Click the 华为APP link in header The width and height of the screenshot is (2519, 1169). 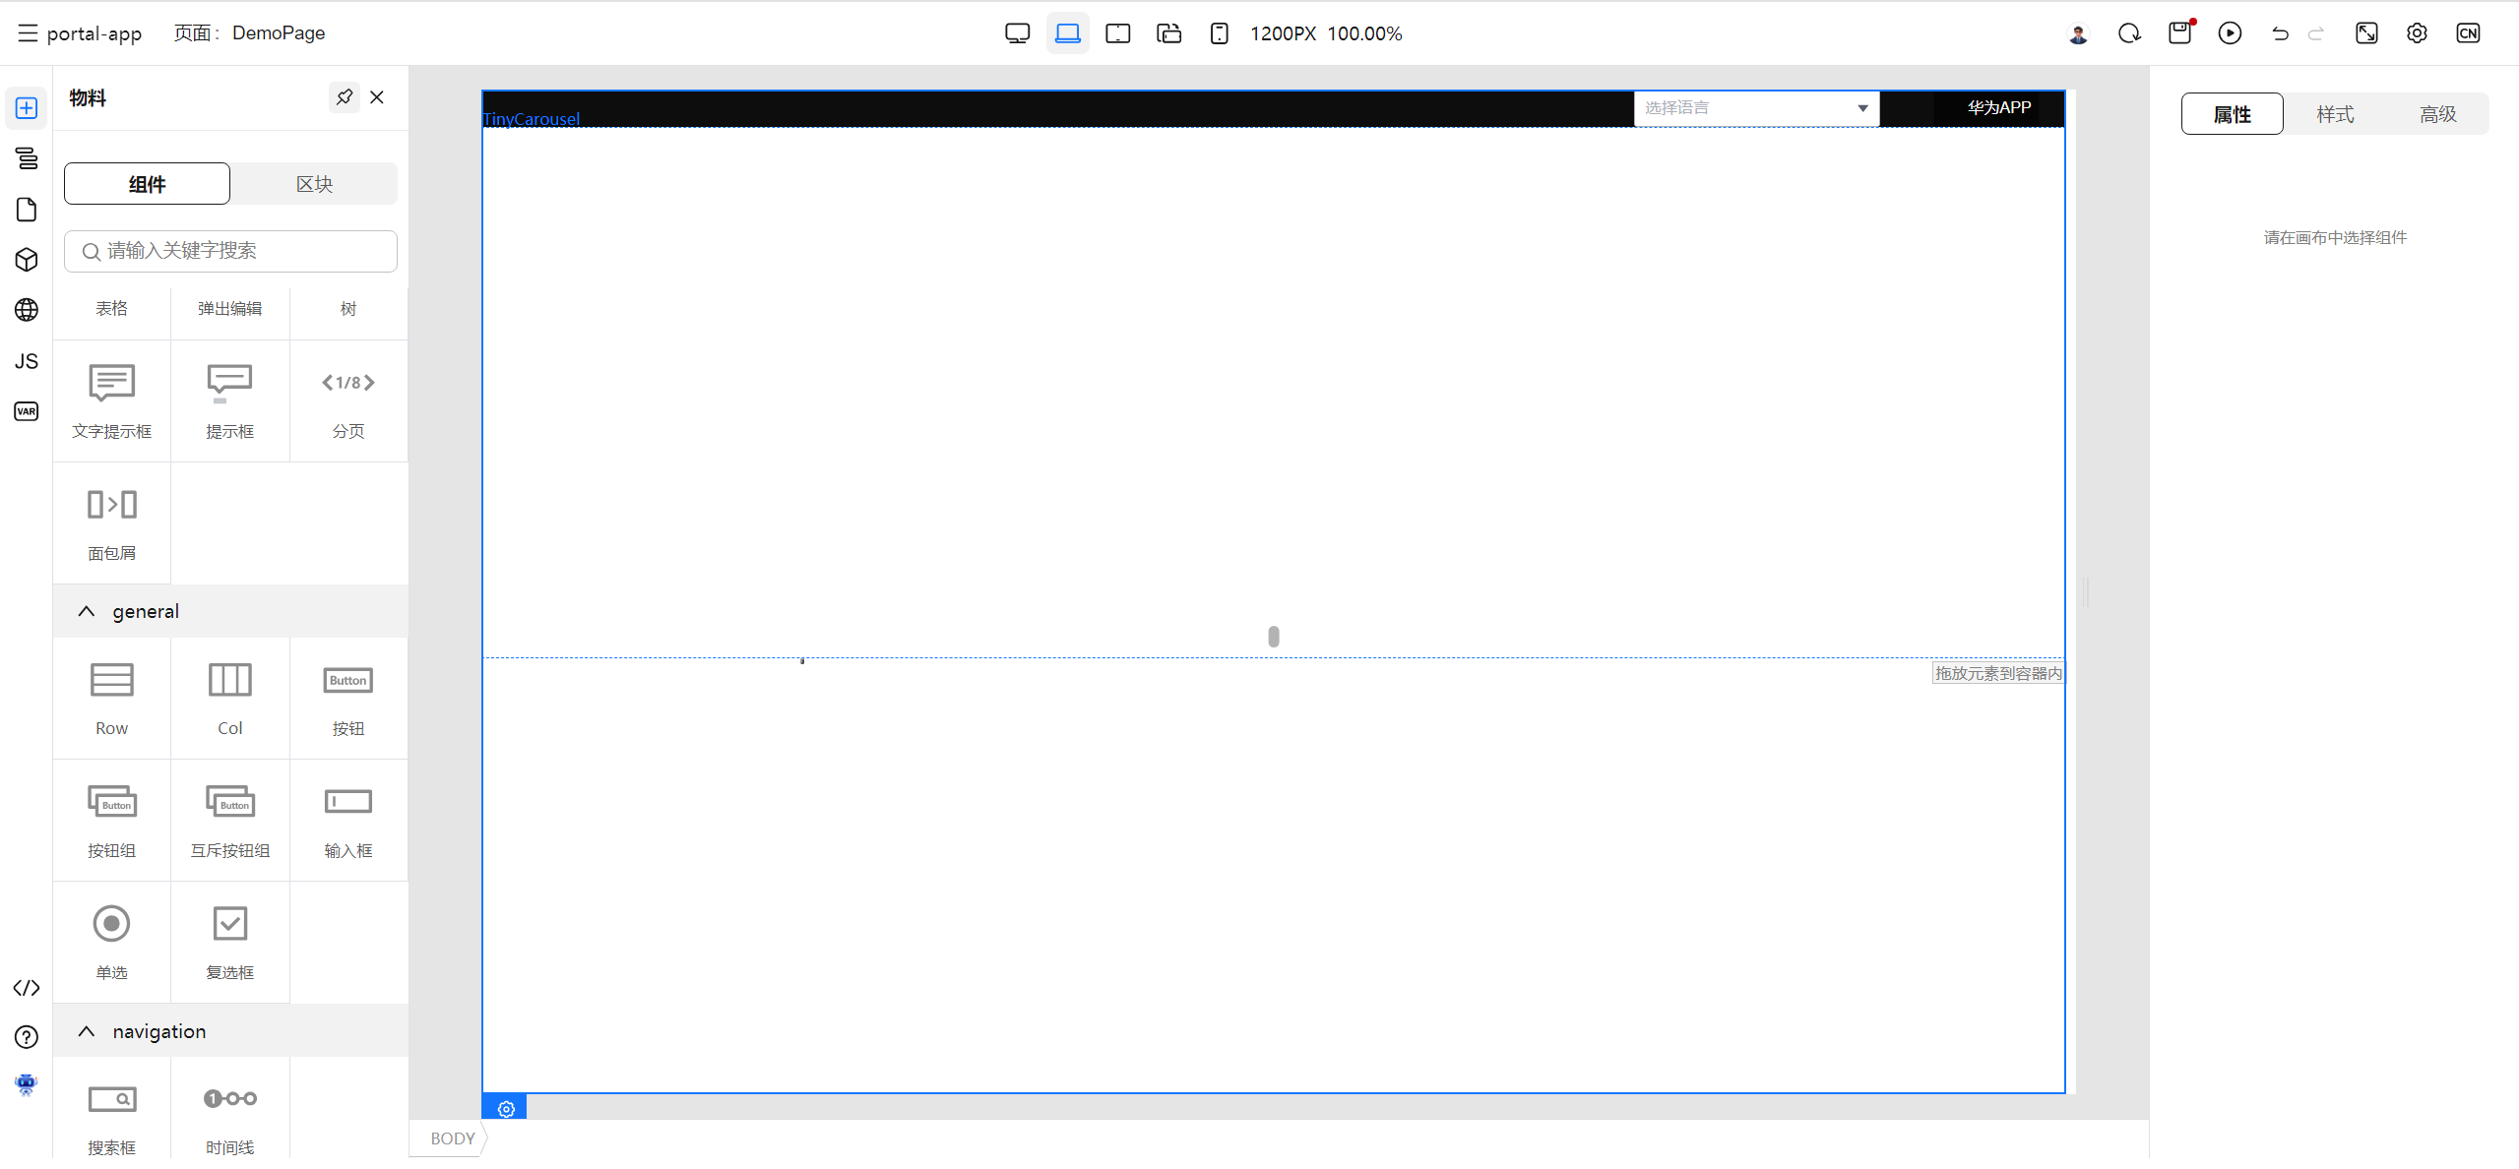(1998, 107)
